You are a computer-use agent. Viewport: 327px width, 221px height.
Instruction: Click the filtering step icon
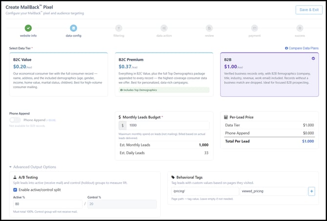119,28
